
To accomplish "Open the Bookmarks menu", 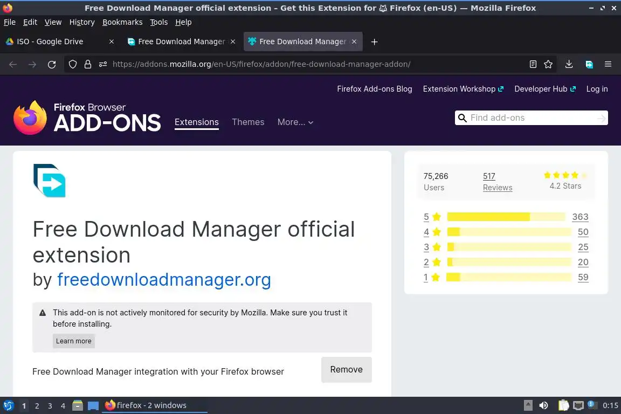I will 122,22.
